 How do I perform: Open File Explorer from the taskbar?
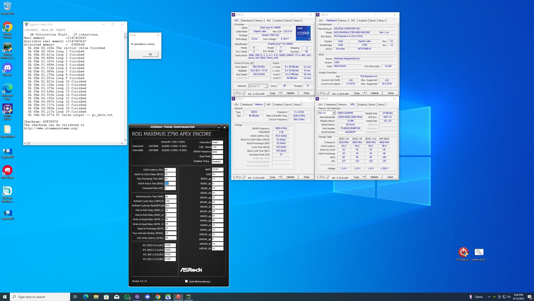pyautogui.click(x=96, y=297)
